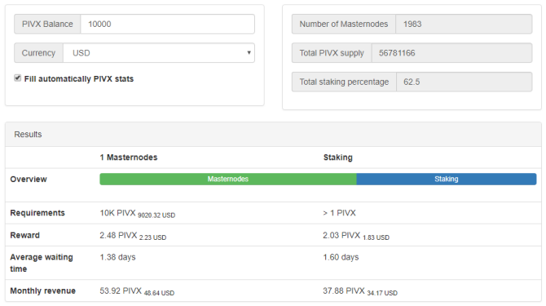
Task: Click the Monthly revenue row label
Action: click(x=43, y=290)
